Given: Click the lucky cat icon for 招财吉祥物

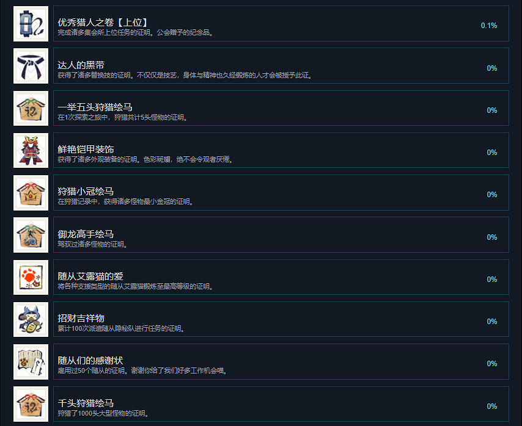Looking at the screenshot, I should [31, 319].
